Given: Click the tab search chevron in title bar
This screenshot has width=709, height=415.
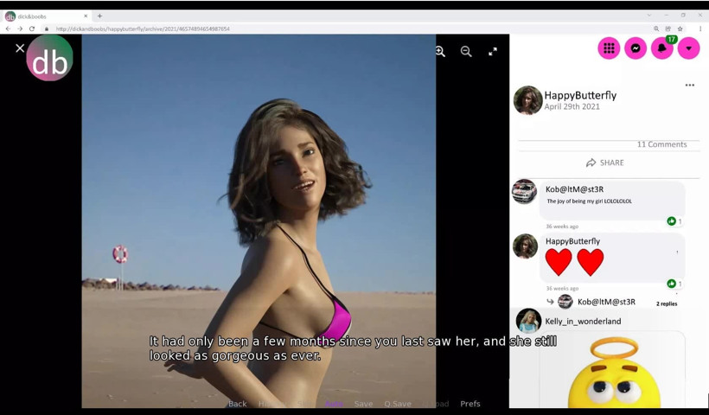Looking at the screenshot, I should [649, 15].
